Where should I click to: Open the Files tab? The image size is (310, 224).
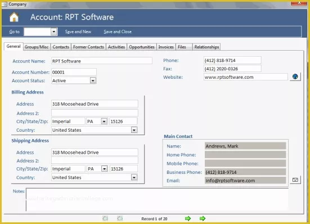click(184, 47)
